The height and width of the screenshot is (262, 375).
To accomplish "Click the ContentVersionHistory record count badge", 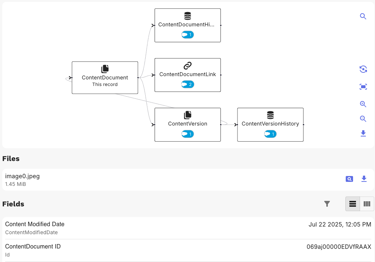I will pyautogui.click(x=270, y=134).
